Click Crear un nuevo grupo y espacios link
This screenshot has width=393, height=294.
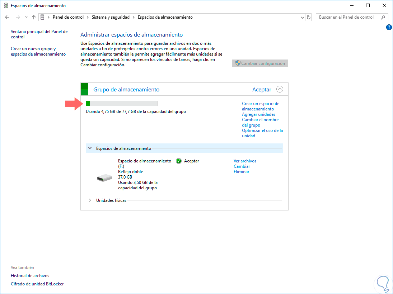click(38, 51)
